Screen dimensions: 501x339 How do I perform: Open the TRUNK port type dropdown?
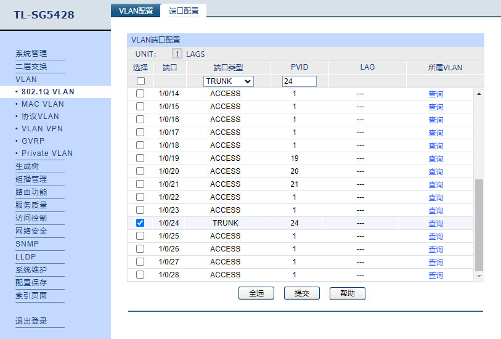tap(229, 81)
